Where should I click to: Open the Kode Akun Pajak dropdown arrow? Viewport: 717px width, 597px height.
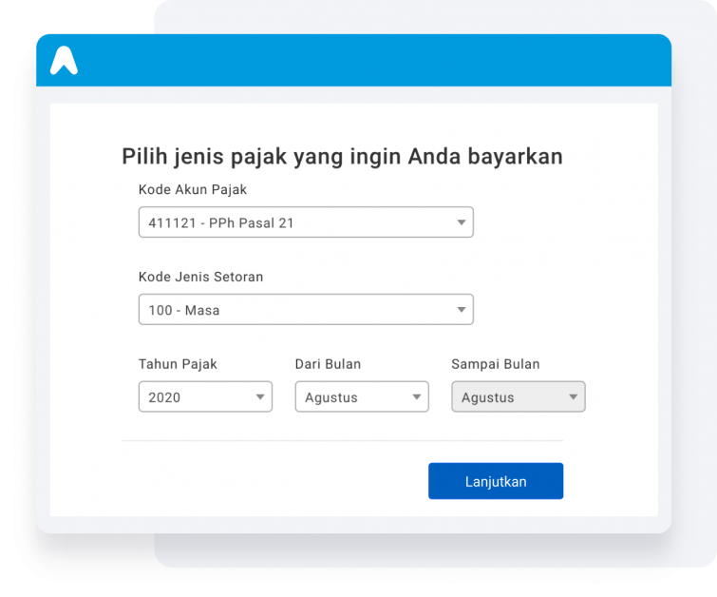tap(462, 222)
